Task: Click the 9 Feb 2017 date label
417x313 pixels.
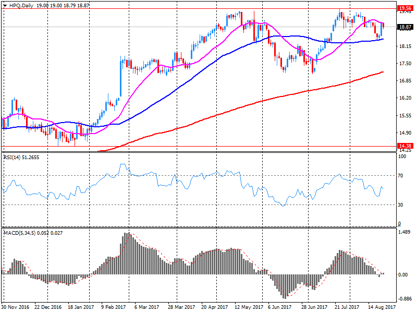Action: (113, 307)
